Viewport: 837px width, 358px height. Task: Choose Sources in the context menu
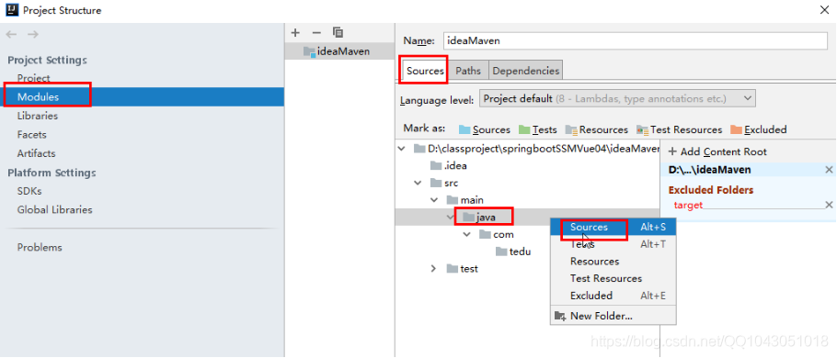point(613,227)
